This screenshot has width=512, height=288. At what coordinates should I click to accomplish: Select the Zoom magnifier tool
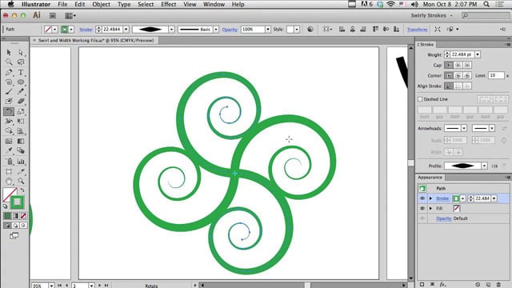click(21, 181)
